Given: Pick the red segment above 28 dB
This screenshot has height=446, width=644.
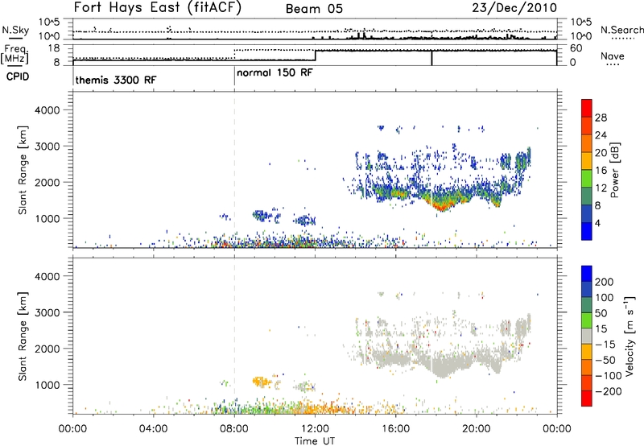Looking at the screenshot, I should [x=587, y=108].
